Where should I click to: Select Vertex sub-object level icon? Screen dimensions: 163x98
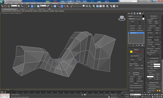point(131,52)
